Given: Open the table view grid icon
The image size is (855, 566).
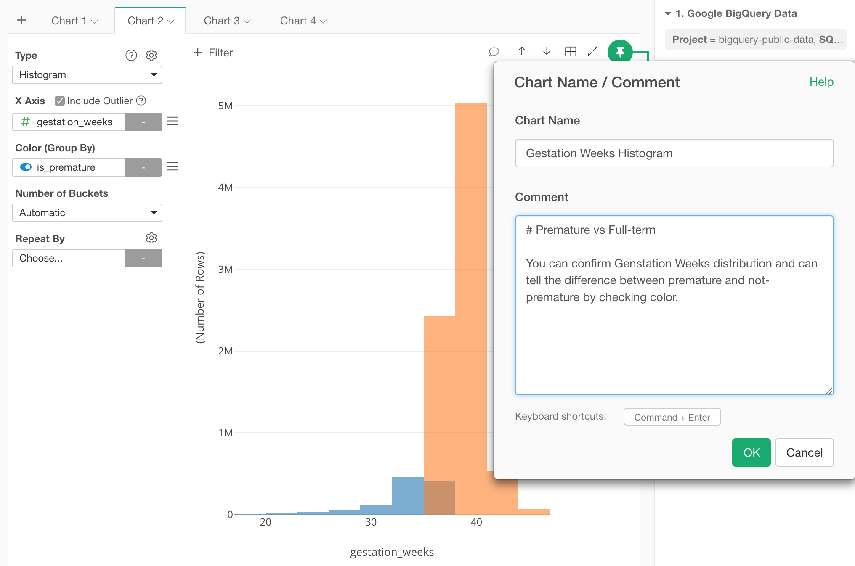Looking at the screenshot, I should (x=571, y=52).
